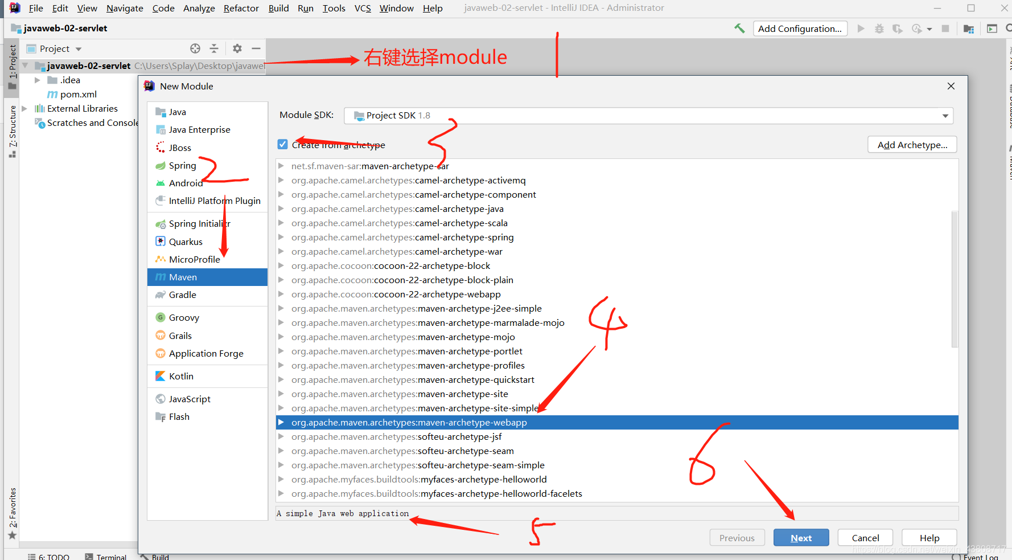Select myfaces-archetype-helloworld-facelets archetype
The image size is (1012, 560).
coord(617,494)
